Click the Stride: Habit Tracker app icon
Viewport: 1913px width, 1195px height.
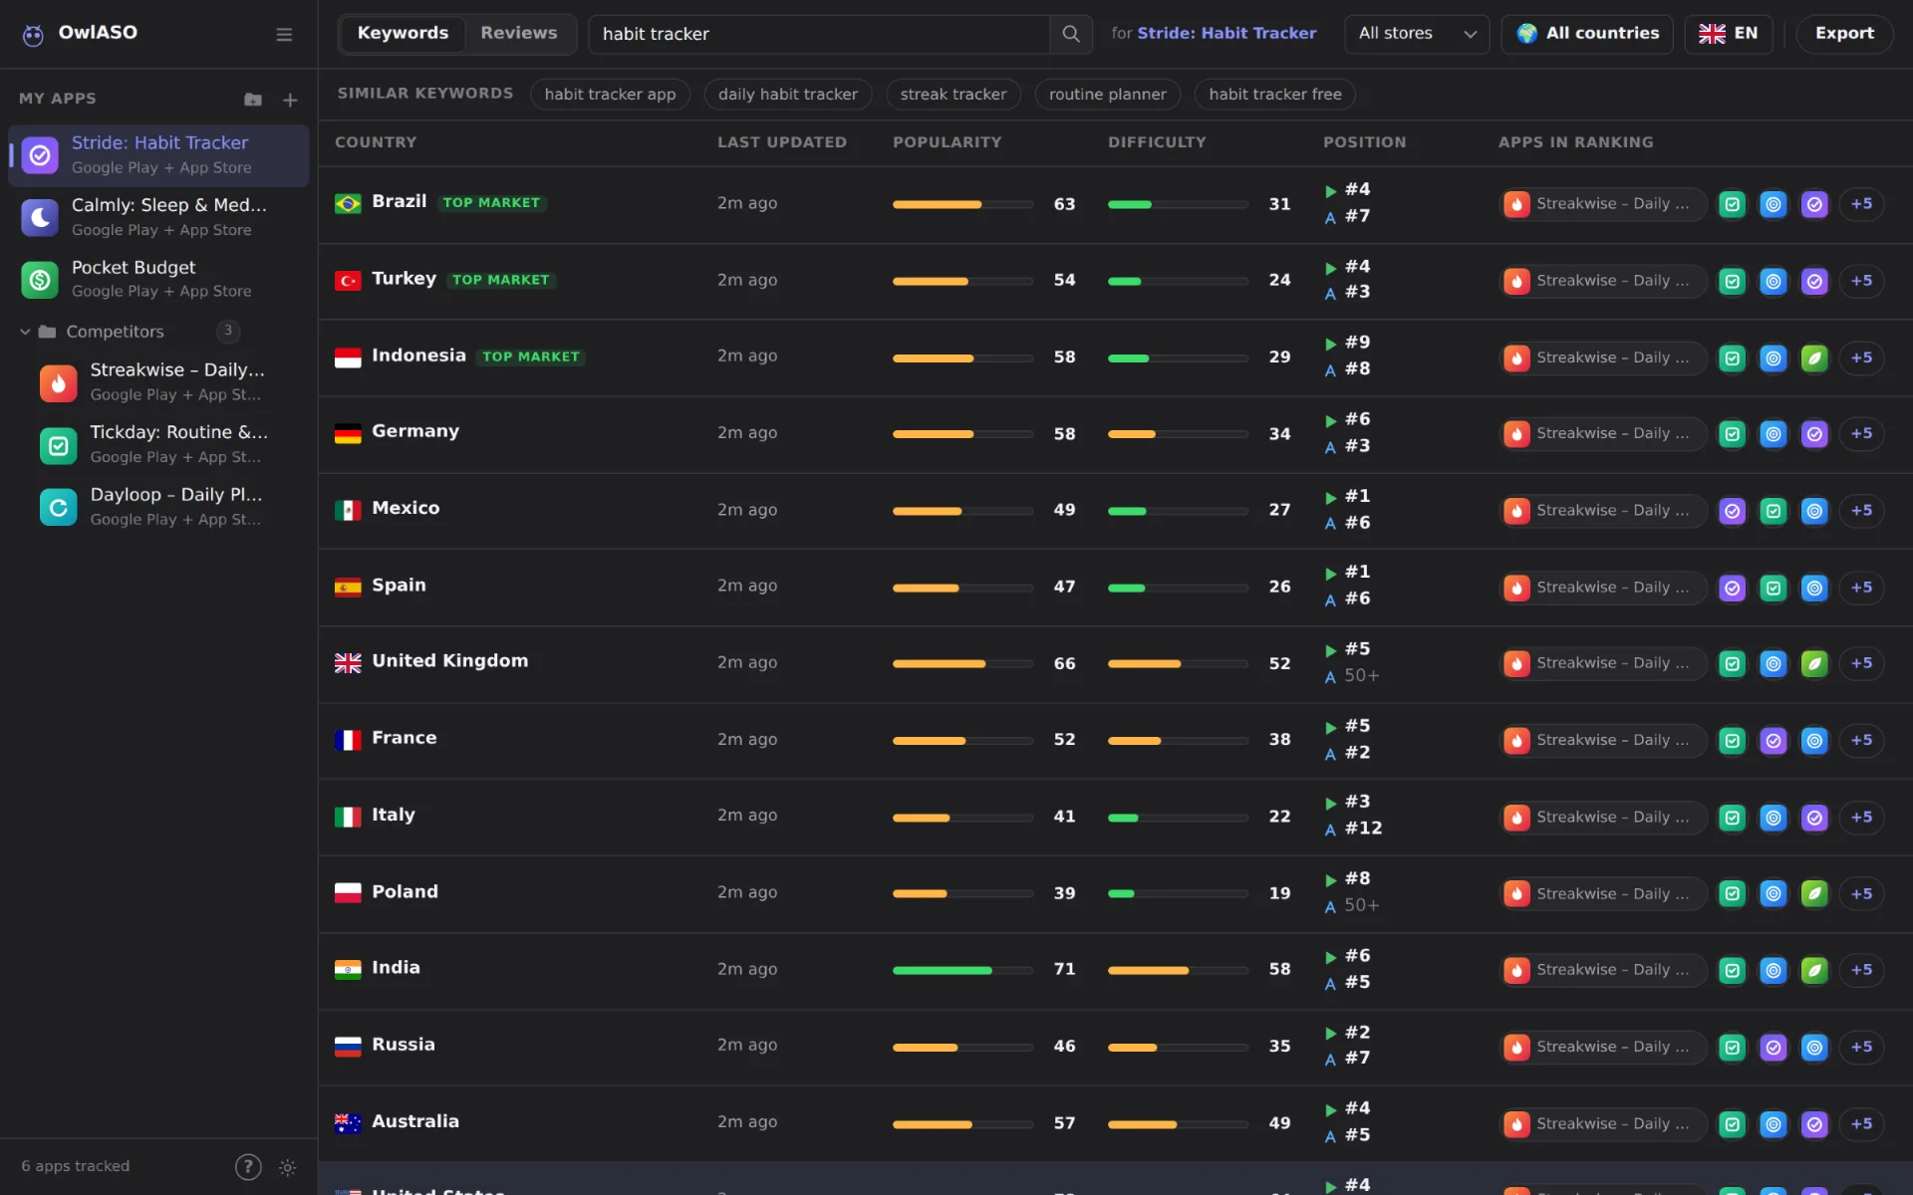click(40, 155)
